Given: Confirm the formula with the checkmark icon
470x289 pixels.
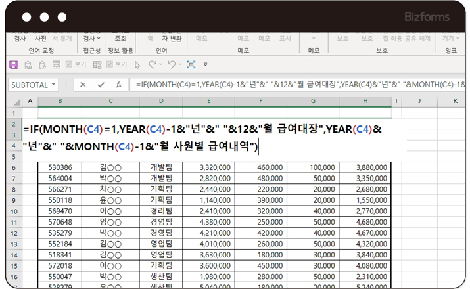Looking at the screenshot, I should click(x=101, y=85).
